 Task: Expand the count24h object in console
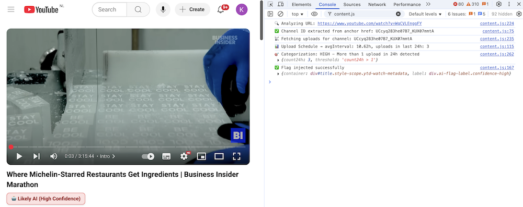pos(279,60)
